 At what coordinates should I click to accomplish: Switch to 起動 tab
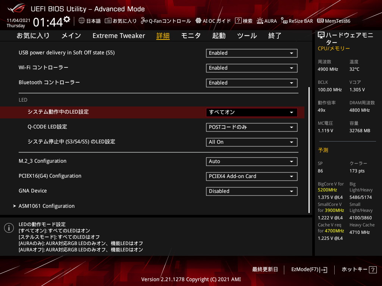[x=219, y=35]
